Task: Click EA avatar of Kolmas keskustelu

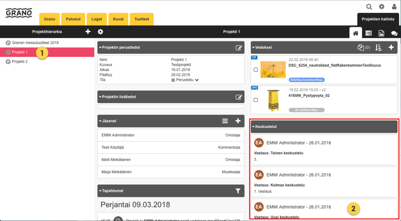Action: point(259,175)
